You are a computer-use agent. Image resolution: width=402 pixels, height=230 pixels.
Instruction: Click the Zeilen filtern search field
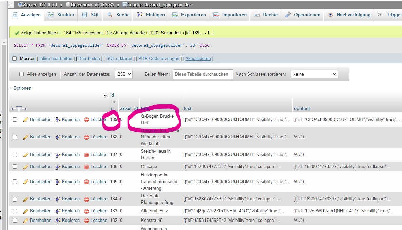click(203, 74)
